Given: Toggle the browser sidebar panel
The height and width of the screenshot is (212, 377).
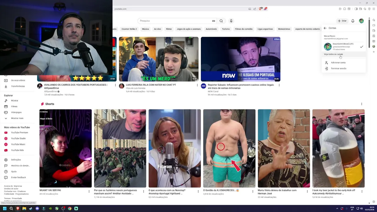Looking at the screenshot, I should (356, 9).
